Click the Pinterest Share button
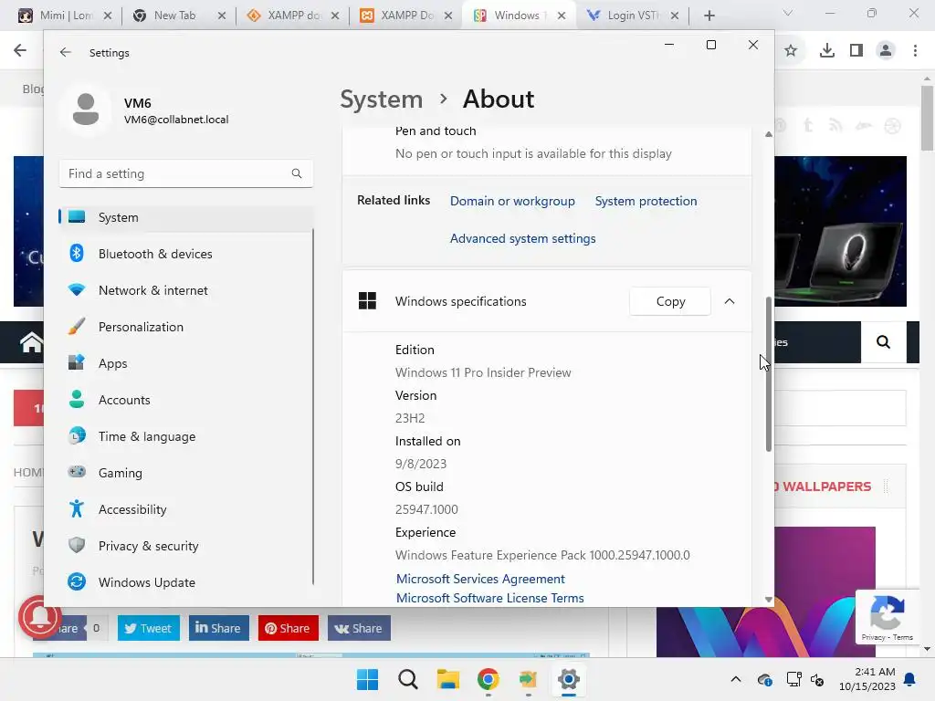The height and width of the screenshot is (701, 935). (x=288, y=628)
